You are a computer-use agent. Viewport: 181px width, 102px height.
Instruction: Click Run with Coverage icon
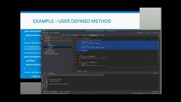coord(149,33)
